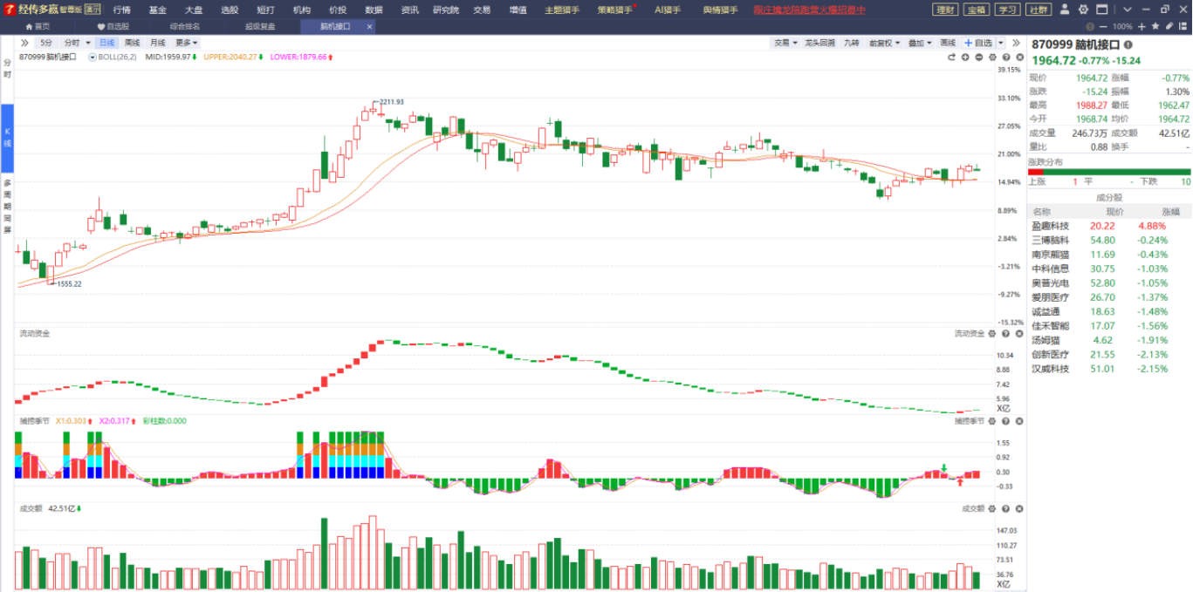The height and width of the screenshot is (592, 1193).
Task: Switch to the 超级复盘 tab
Action: 260,26
